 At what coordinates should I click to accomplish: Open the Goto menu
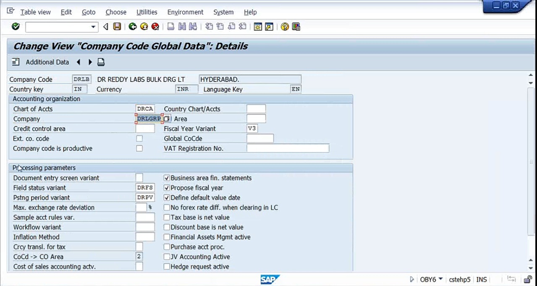click(x=89, y=12)
